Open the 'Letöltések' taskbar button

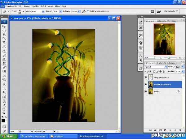[63, 136]
